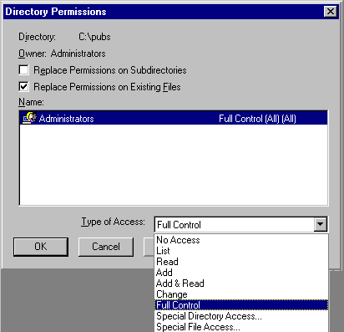This screenshot has height=332, width=344.
Task: Click partially hidden button beside Cancel
Action: [x=149, y=247]
